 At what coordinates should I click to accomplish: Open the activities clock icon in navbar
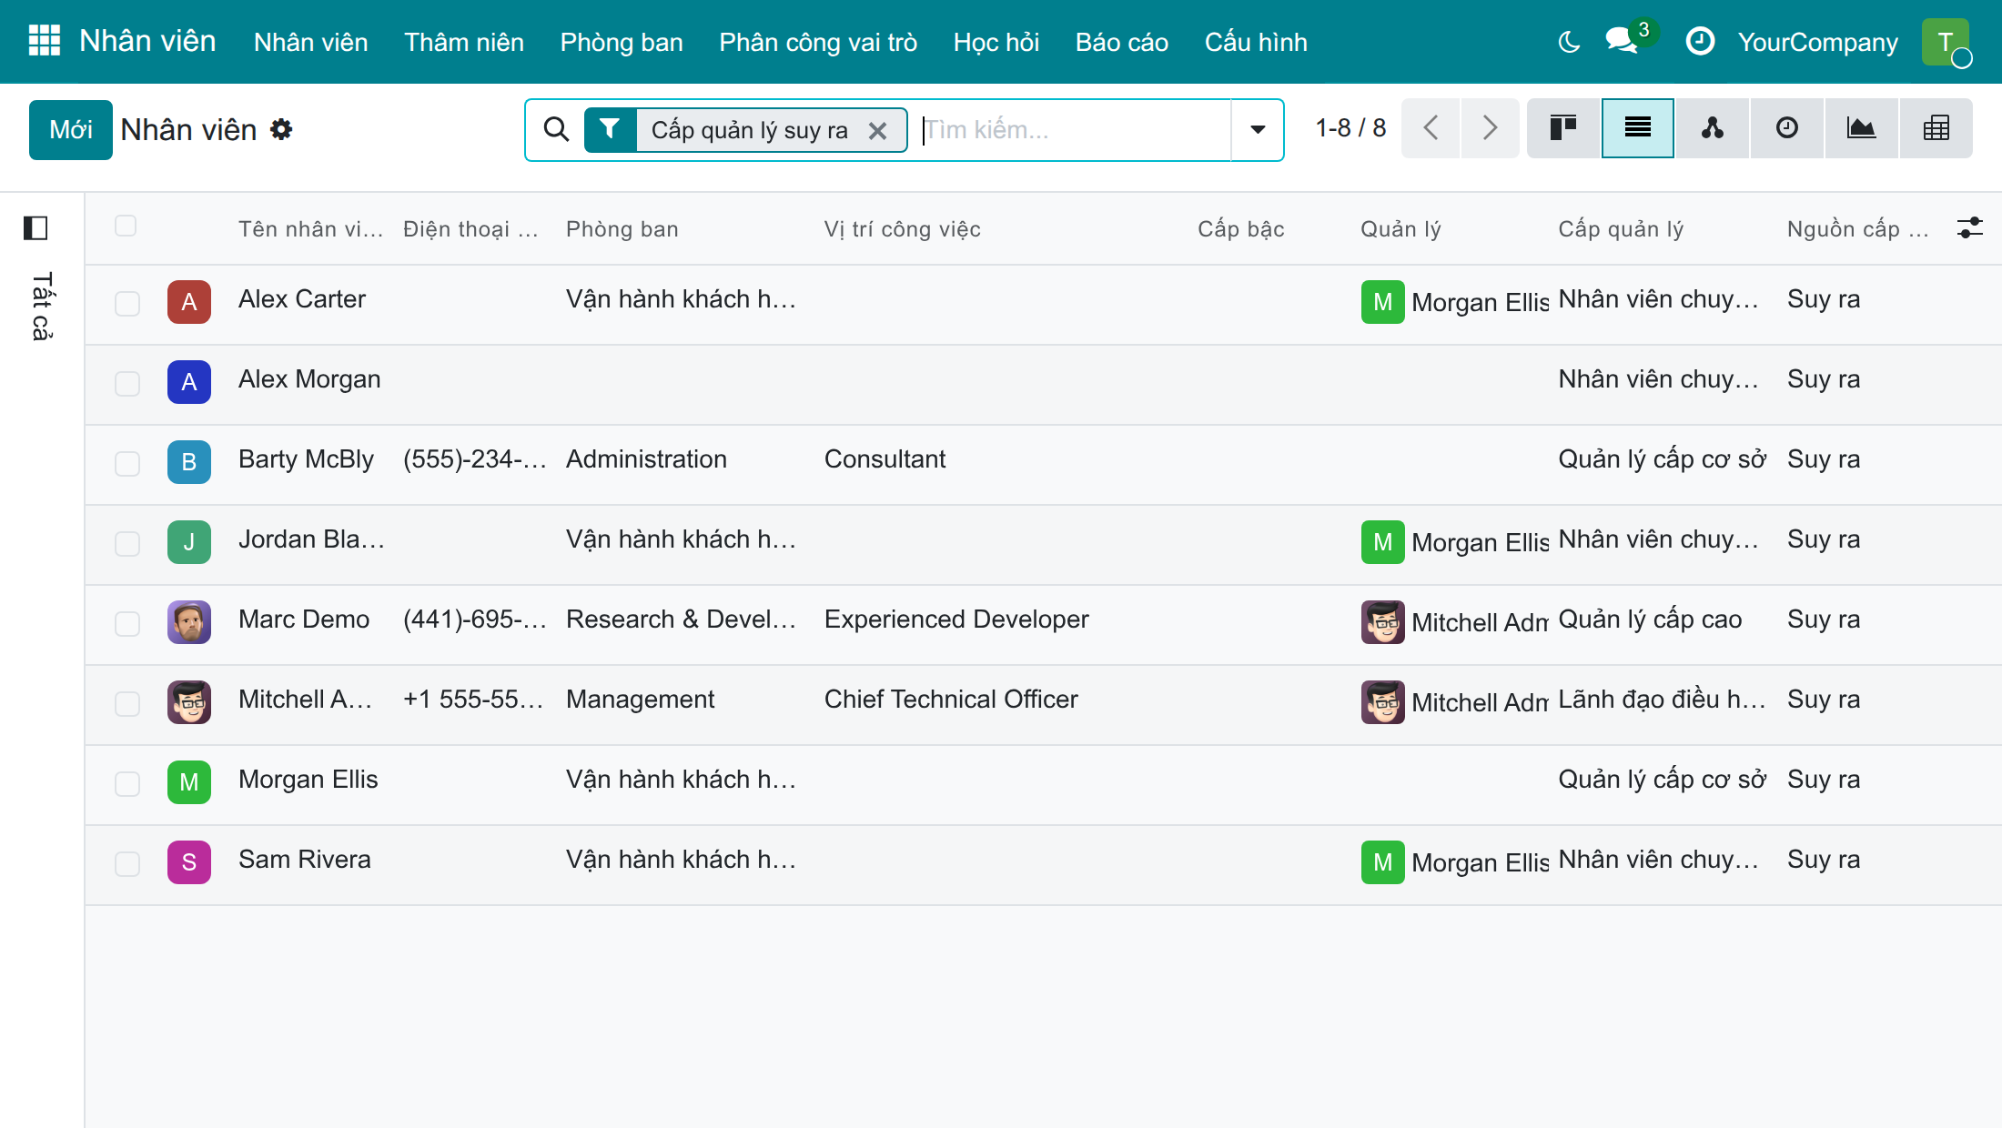[1700, 41]
